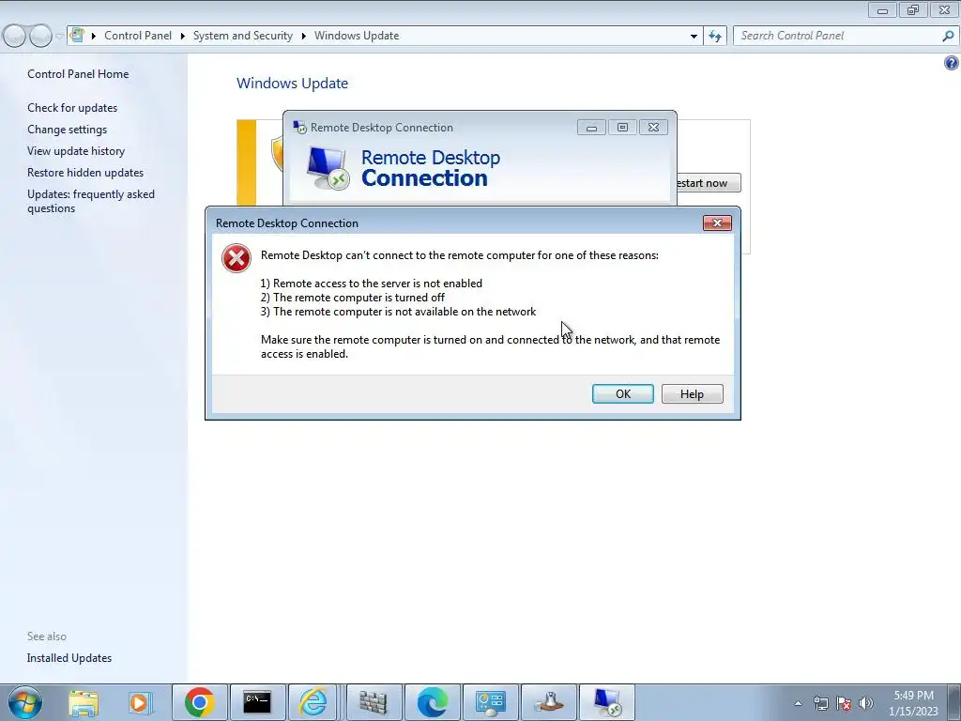This screenshot has height=721, width=961.
Task: Click the taskbar clock and date
Action: pyautogui.click(x=913, y=703)
